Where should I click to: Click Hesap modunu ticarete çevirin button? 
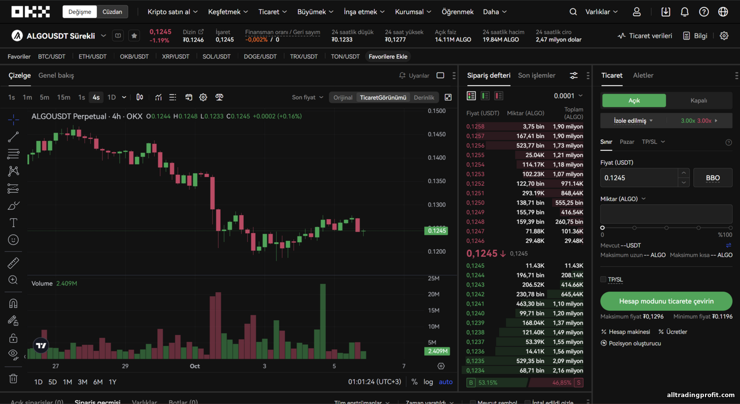coord(666,301)
